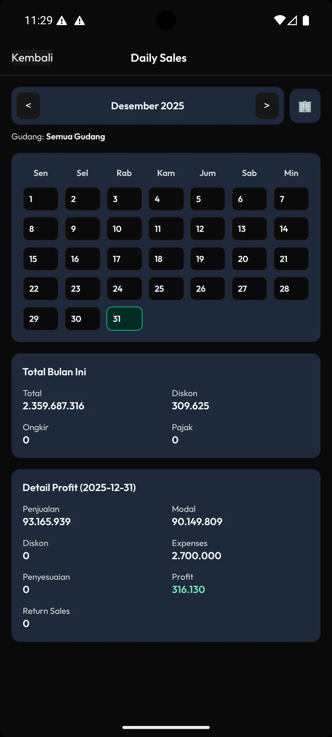The width and height of the screenshot is (332, 737).
Task: Select December 31 on the calendar
Action: coord(124,319)
